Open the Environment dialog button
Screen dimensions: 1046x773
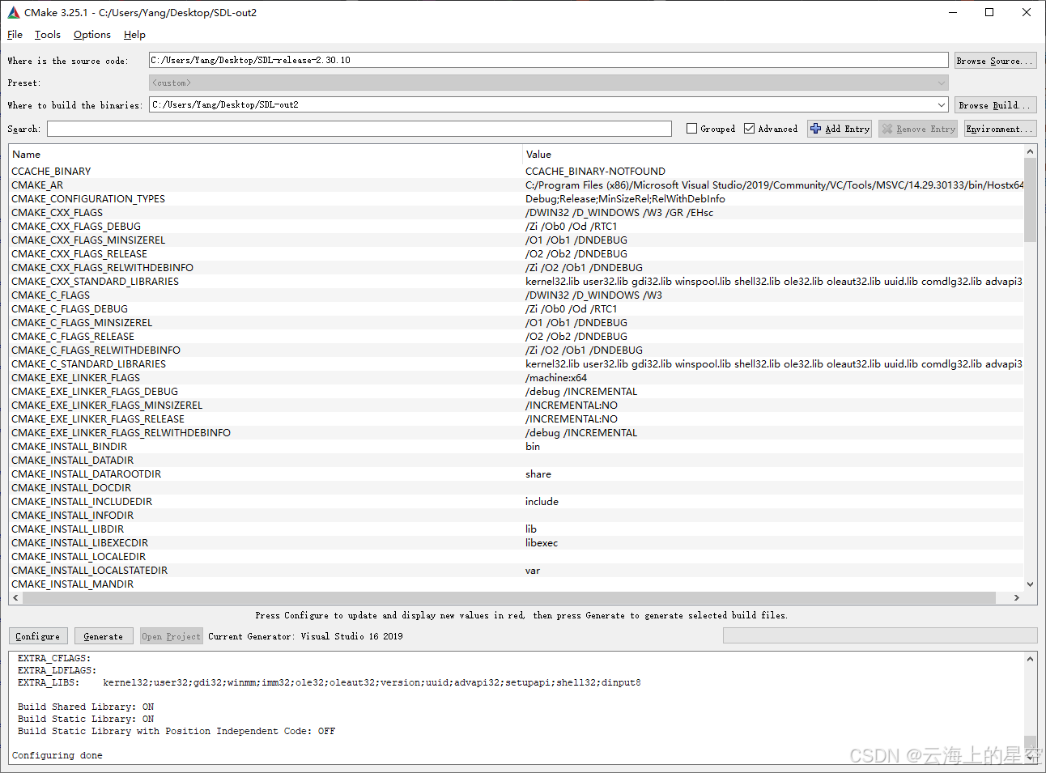click(1000, 129)
